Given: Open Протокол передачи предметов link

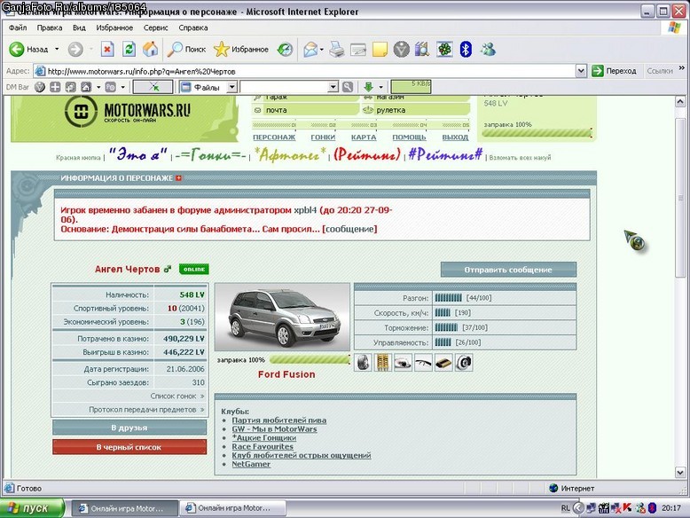Looking at the screenshot, I should (146, 409).
